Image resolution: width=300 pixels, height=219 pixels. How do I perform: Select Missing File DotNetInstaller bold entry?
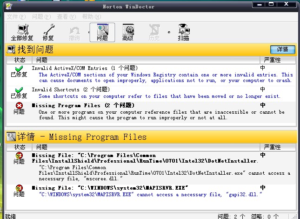coord(145,158)
